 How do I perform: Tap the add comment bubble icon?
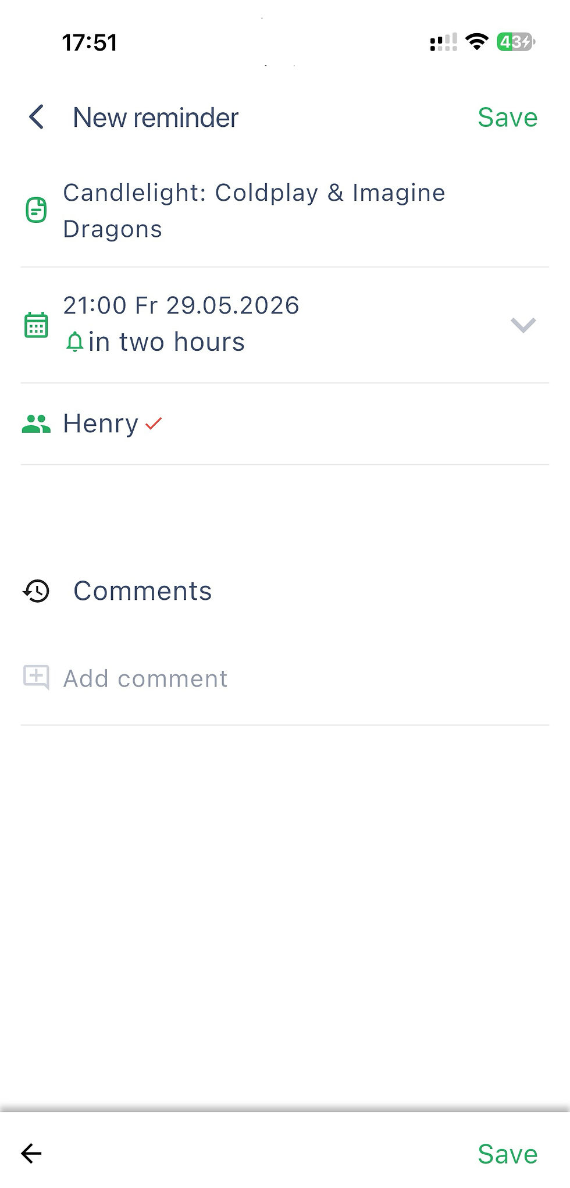click(36, 678)
